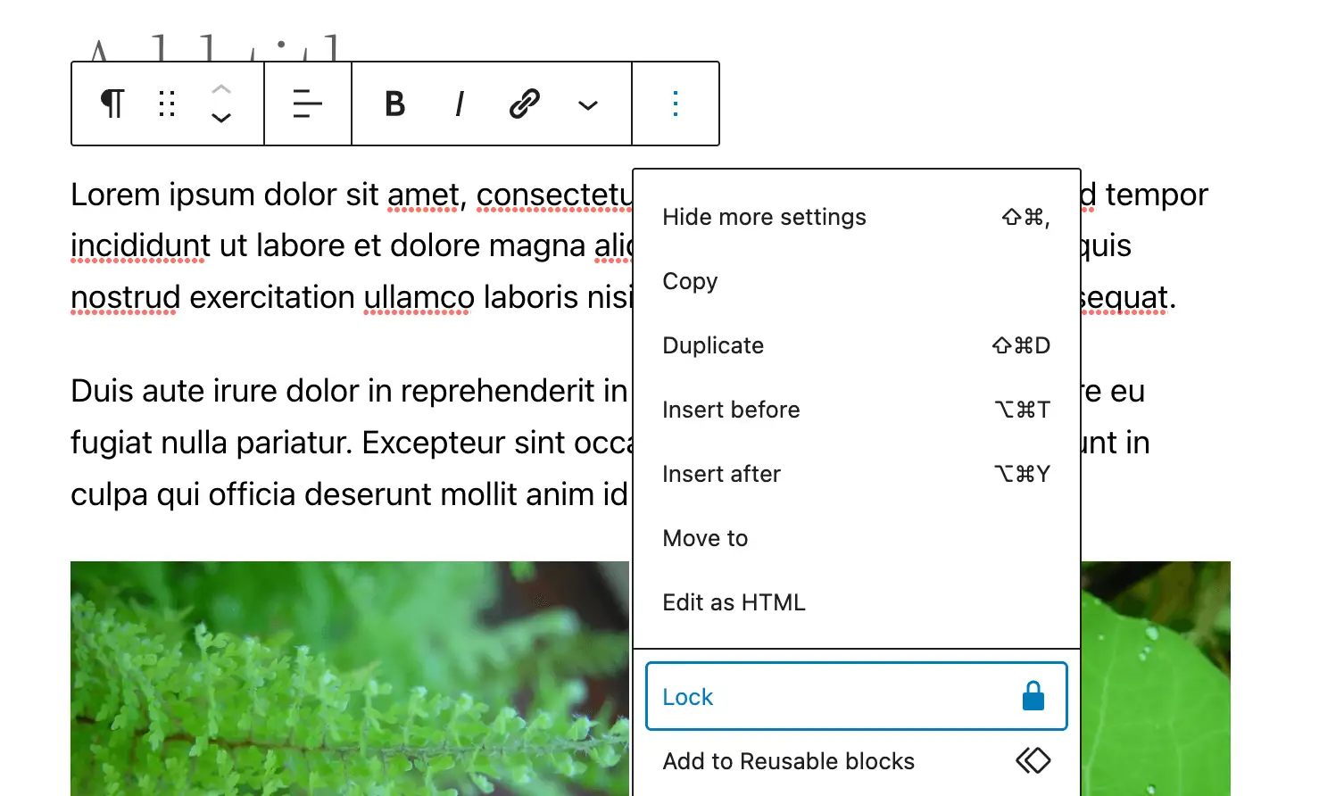1344x796 pixels.
Task: Click the paragraph block type icon
Action: click(x=112, y=104)
